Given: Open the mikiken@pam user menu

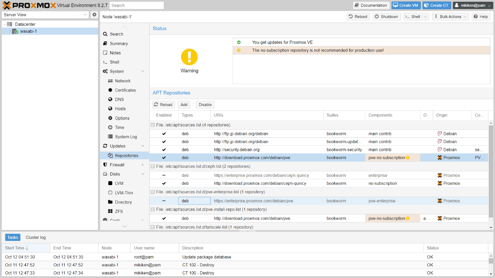Looking at the screenshot, I should pos(473,5).
